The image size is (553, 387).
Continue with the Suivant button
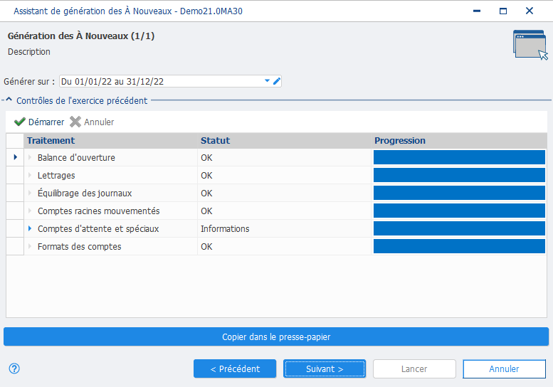(325, 369)
